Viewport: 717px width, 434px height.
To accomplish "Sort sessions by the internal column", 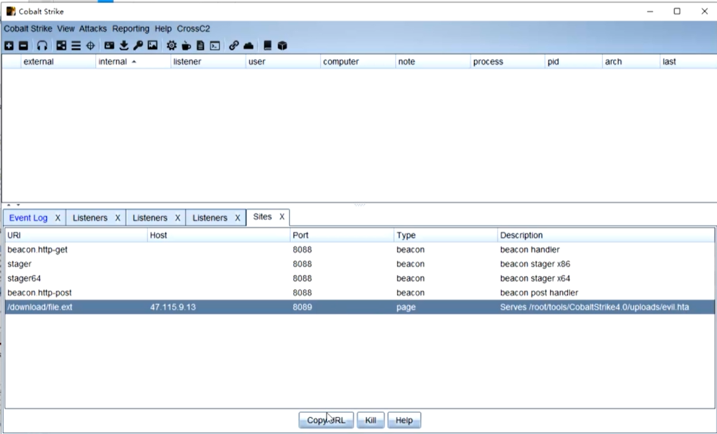I will pos(133,62).
